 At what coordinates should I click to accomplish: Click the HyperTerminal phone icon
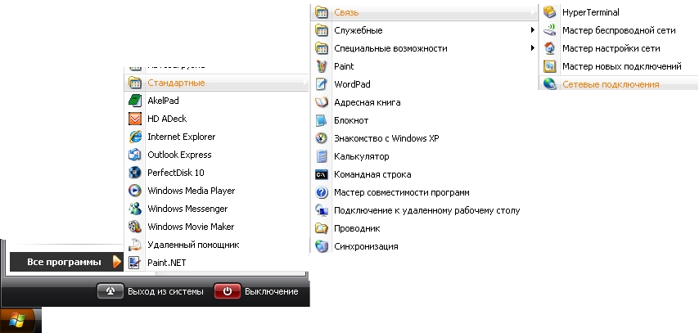tap(550, 12)
